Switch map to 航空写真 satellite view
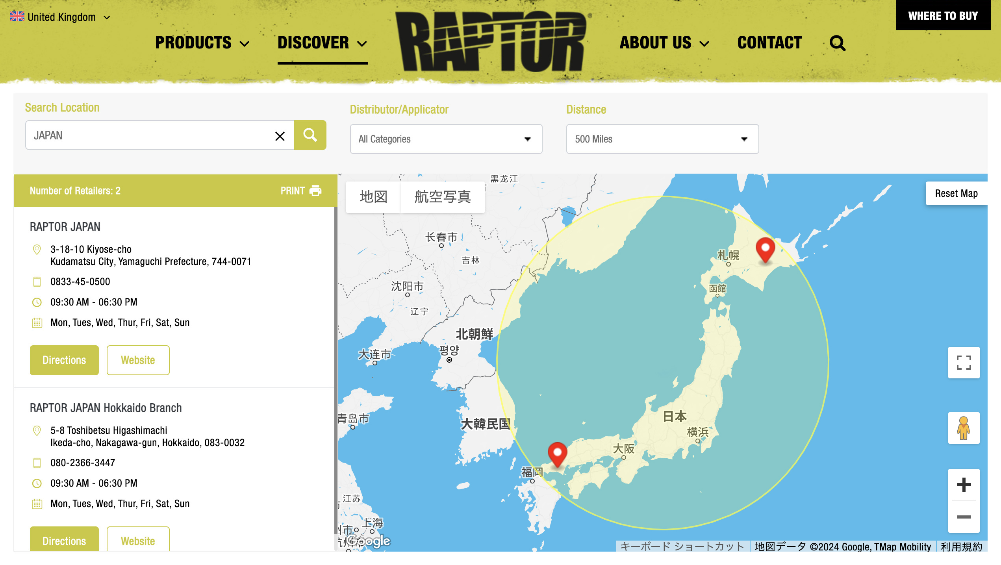 pyautogui.click(x=443, y=197)
